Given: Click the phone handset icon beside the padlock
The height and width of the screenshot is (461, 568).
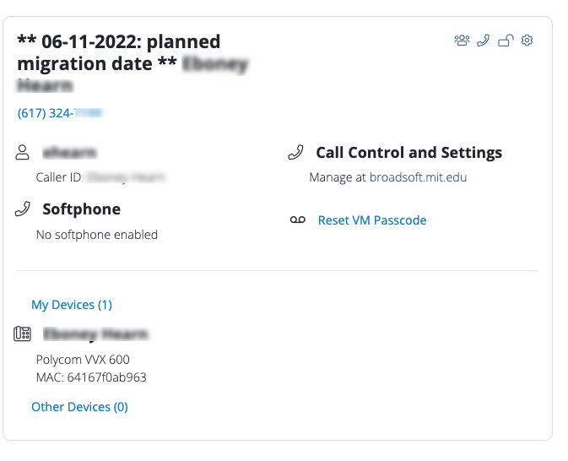Looking at the screenshot, I should click(484, 41).
